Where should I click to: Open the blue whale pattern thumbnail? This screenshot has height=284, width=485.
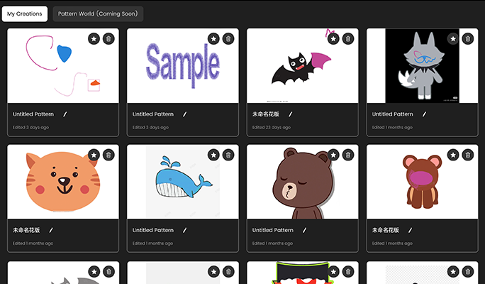[x=182, y=183]
